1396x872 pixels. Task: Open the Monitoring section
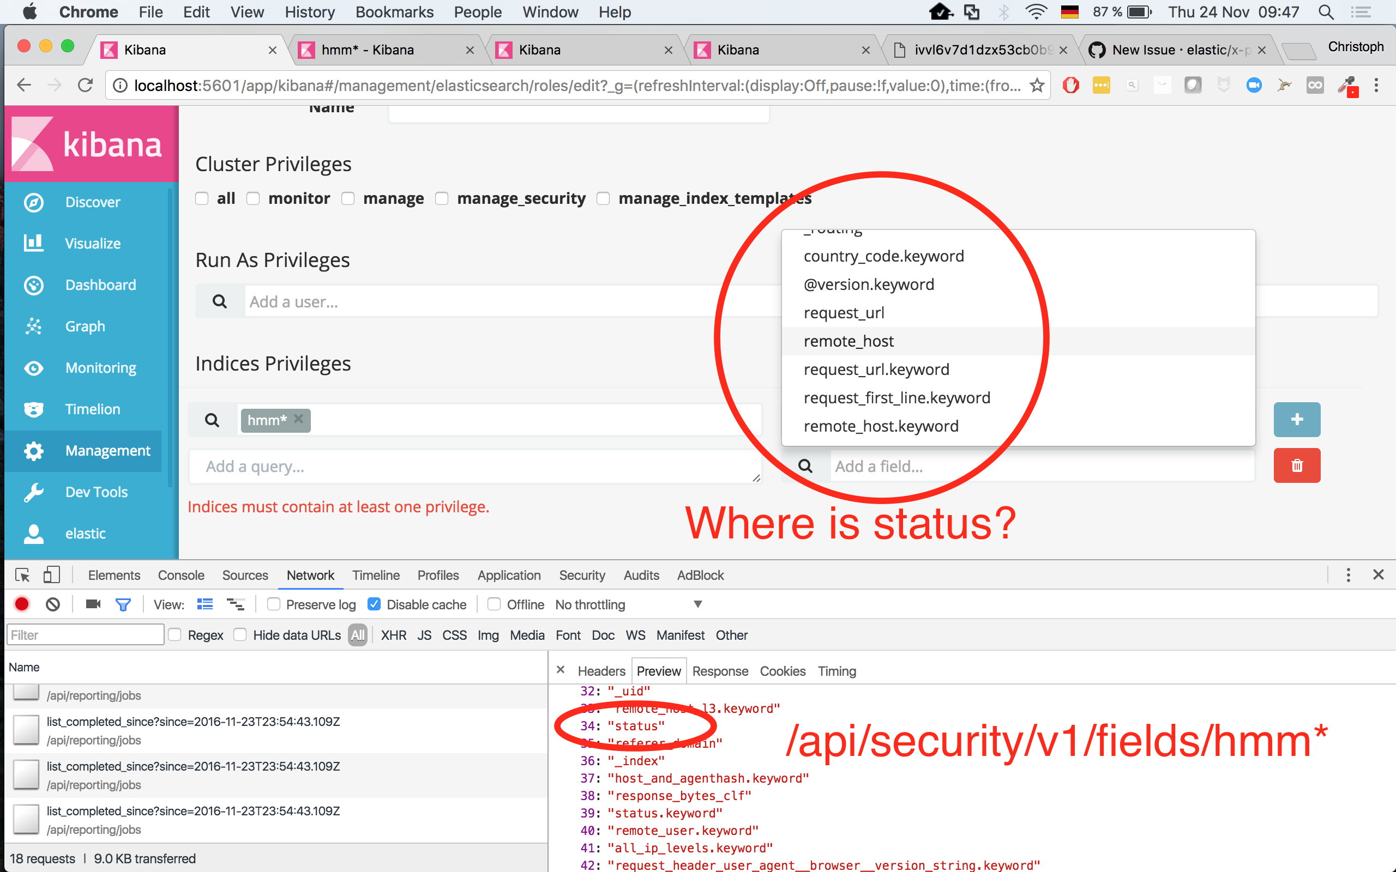pos(100,367)
